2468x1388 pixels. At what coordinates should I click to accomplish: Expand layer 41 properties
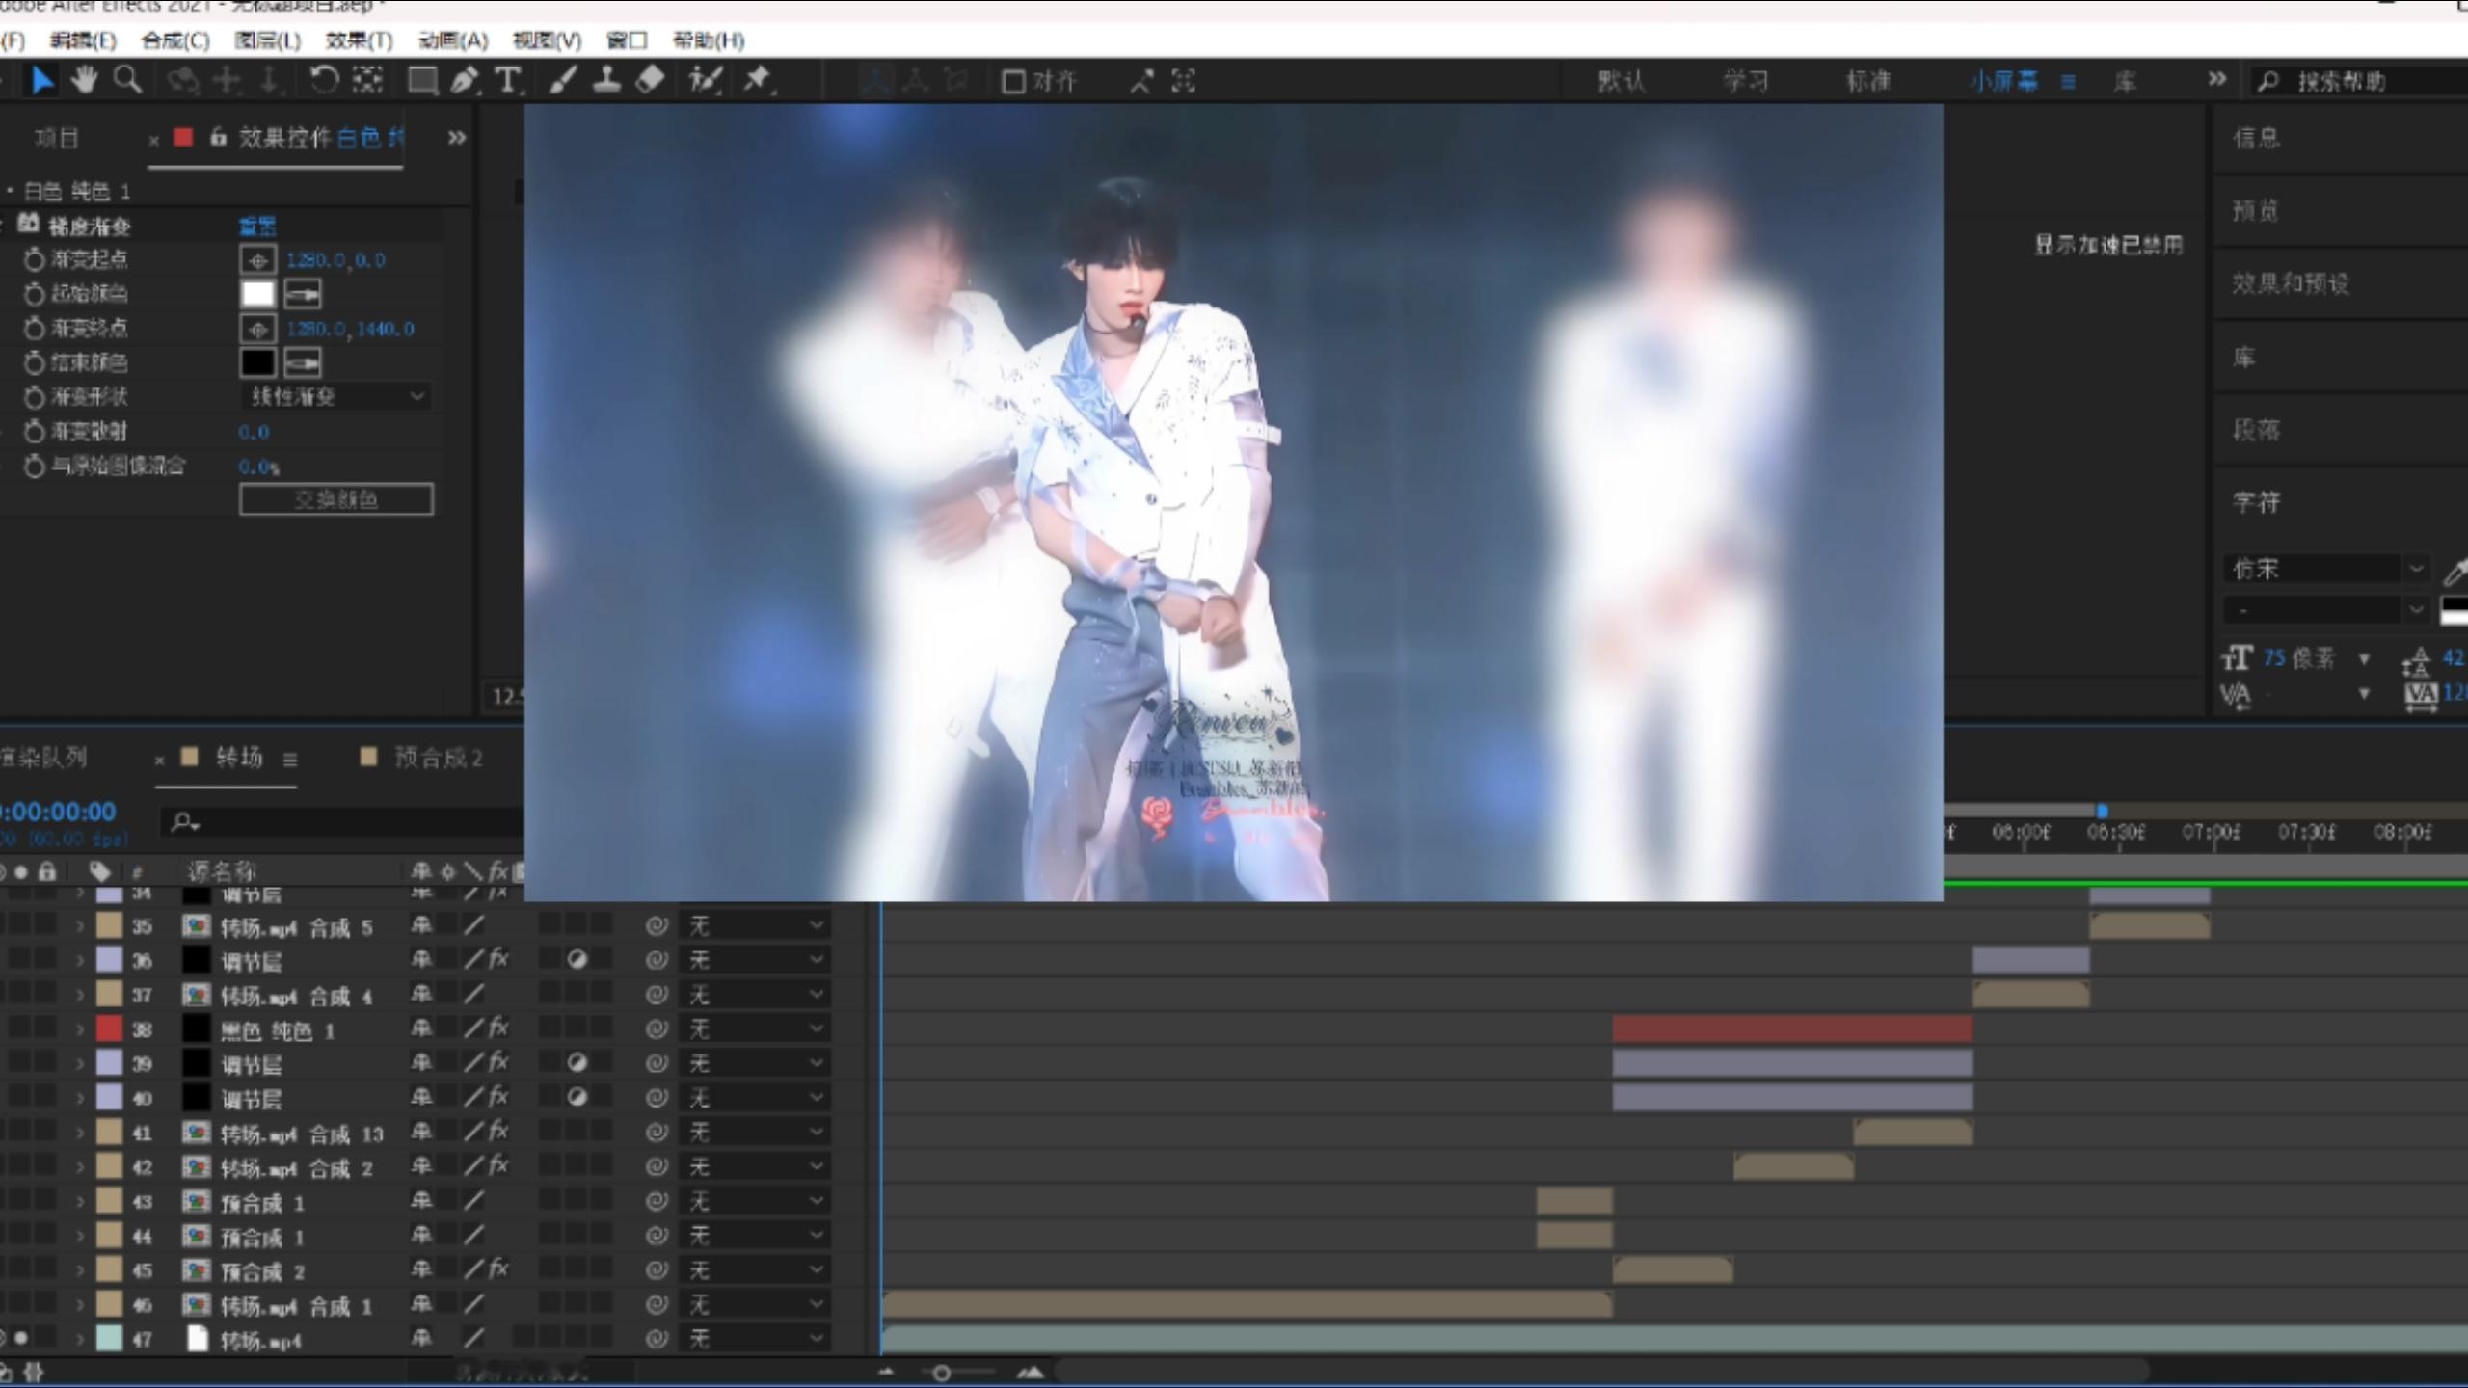[80, 1133]
